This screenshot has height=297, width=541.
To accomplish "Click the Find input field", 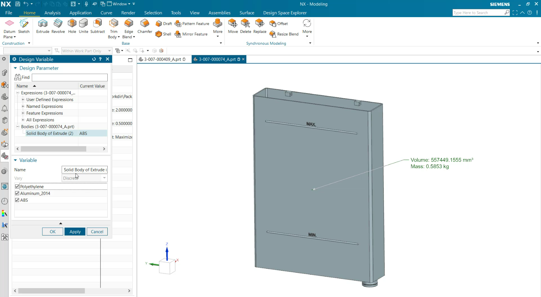I will (x=69, y=77).
